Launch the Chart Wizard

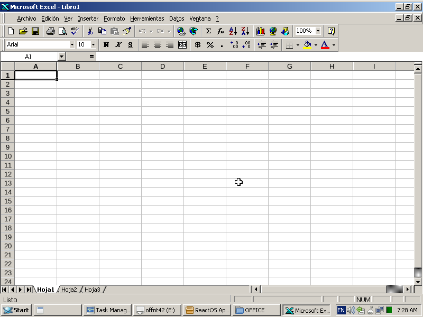tap(260, 31)
